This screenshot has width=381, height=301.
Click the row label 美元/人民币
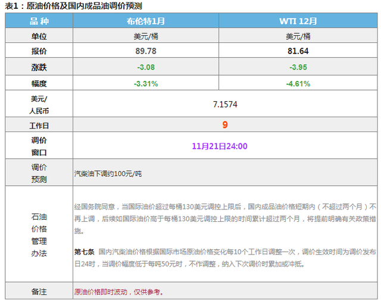click(x=39, y=105)
